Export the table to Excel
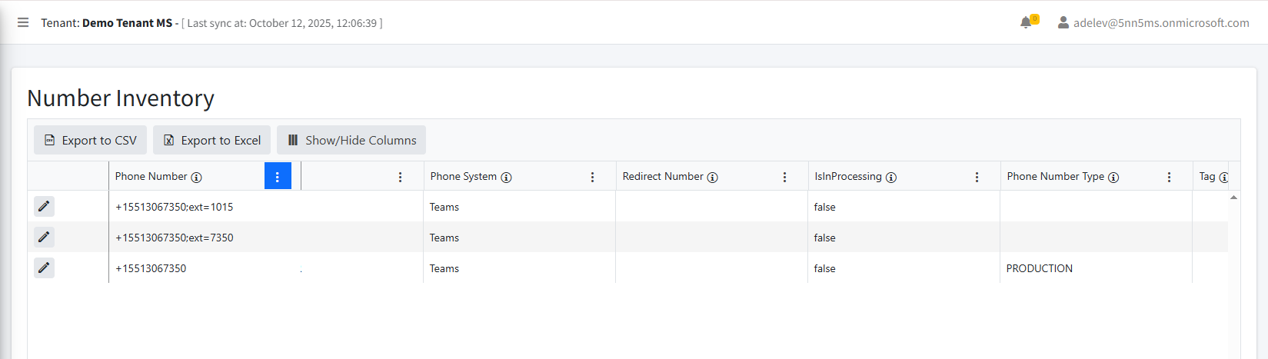 point(211,140)
